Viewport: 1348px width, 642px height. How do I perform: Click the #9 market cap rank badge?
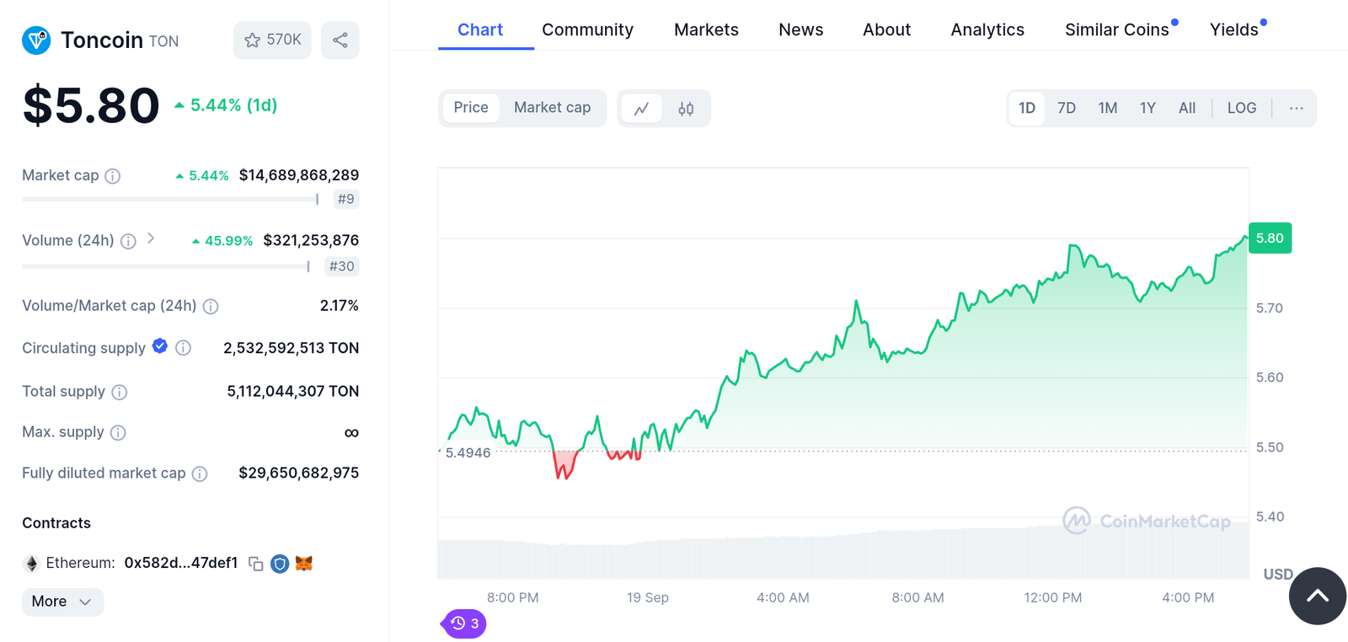pyautogui.click(x=345, y=200)
